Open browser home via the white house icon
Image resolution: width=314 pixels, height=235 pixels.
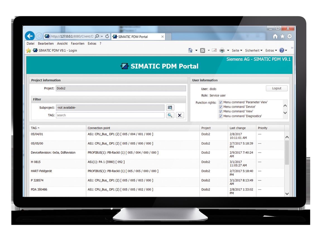pyautogui.click(x=275, y=36)
